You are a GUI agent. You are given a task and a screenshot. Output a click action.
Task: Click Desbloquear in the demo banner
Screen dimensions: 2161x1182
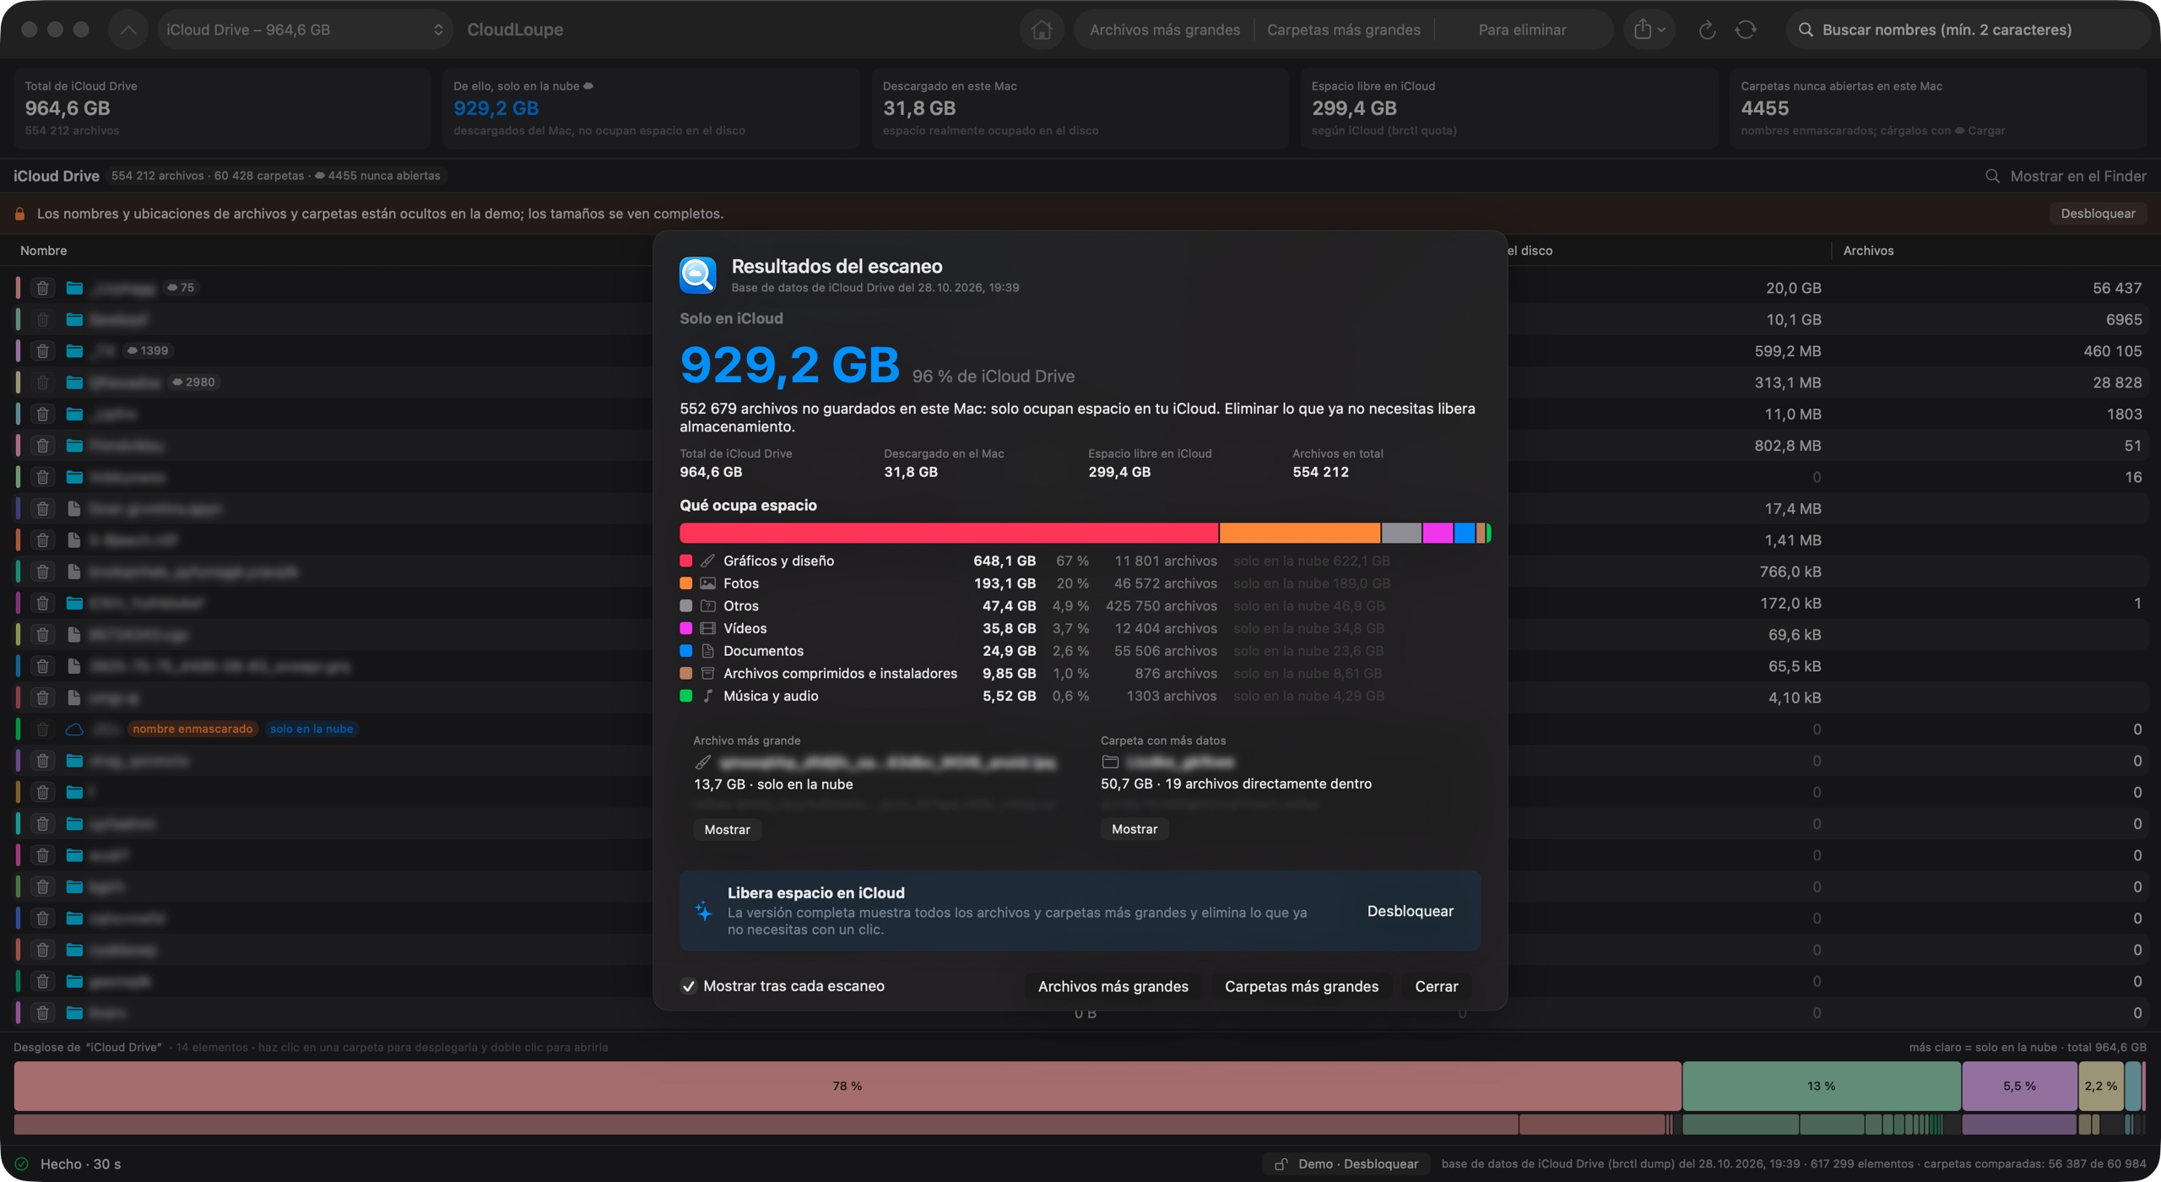[x=2098, y=214]
